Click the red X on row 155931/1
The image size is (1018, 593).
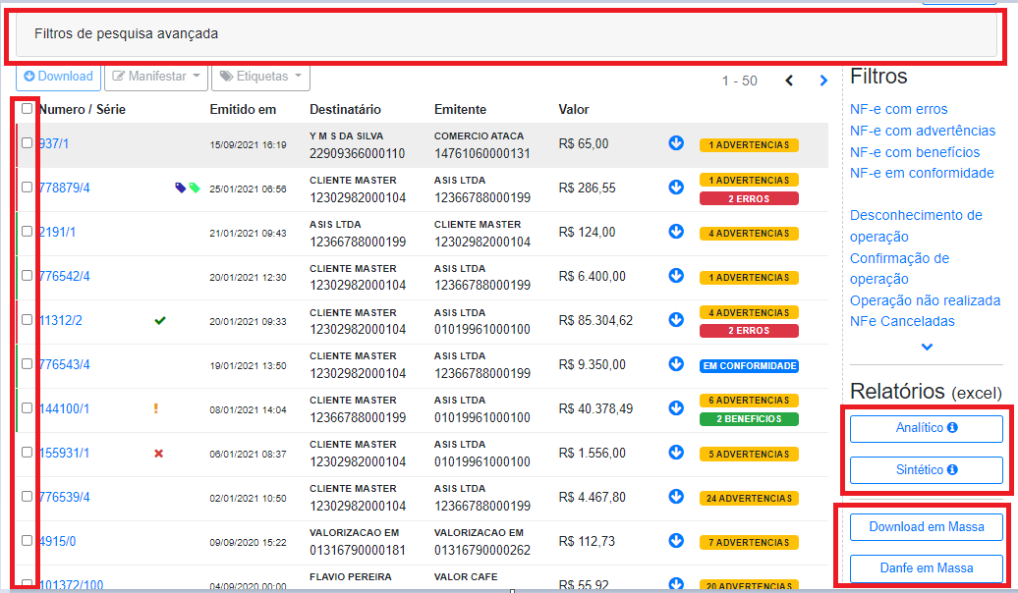(158, 453)
